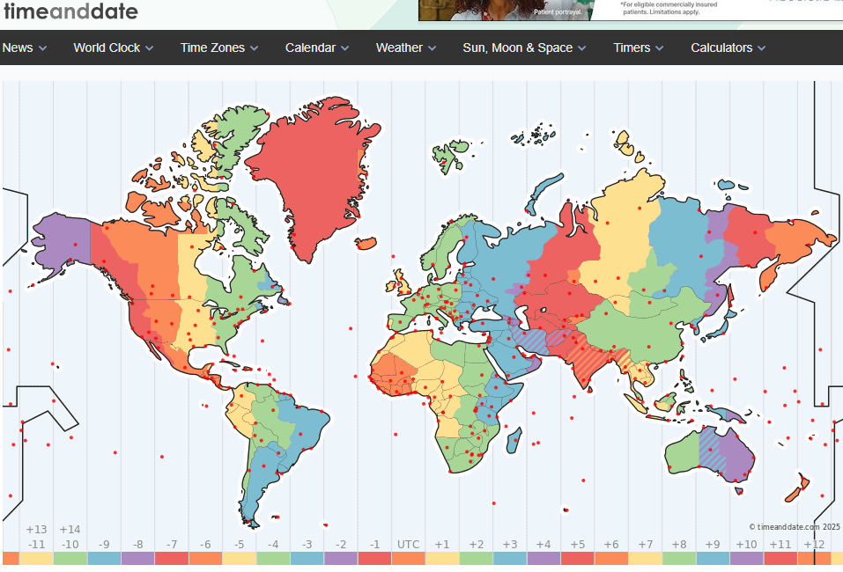Click the advertisement banner at the top
Viewport: 843px width, 572px height.
pos(630,10)
